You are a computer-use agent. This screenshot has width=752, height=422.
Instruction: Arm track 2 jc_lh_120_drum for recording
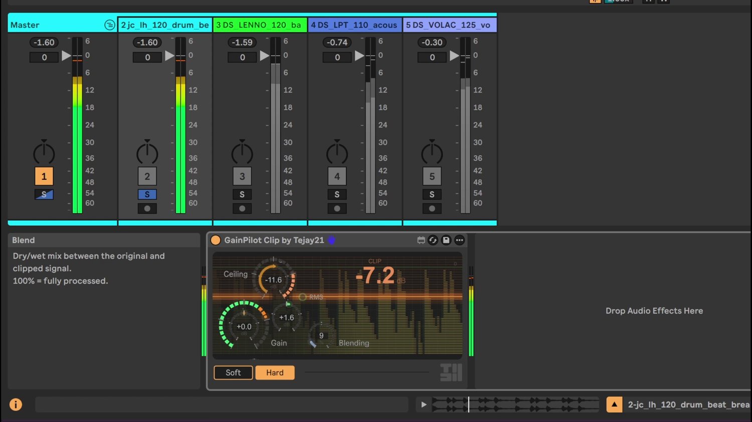[147, 208]
